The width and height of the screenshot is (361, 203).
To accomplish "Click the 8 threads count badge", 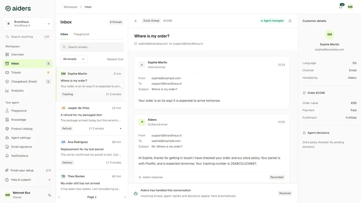I will coord(116,22).
